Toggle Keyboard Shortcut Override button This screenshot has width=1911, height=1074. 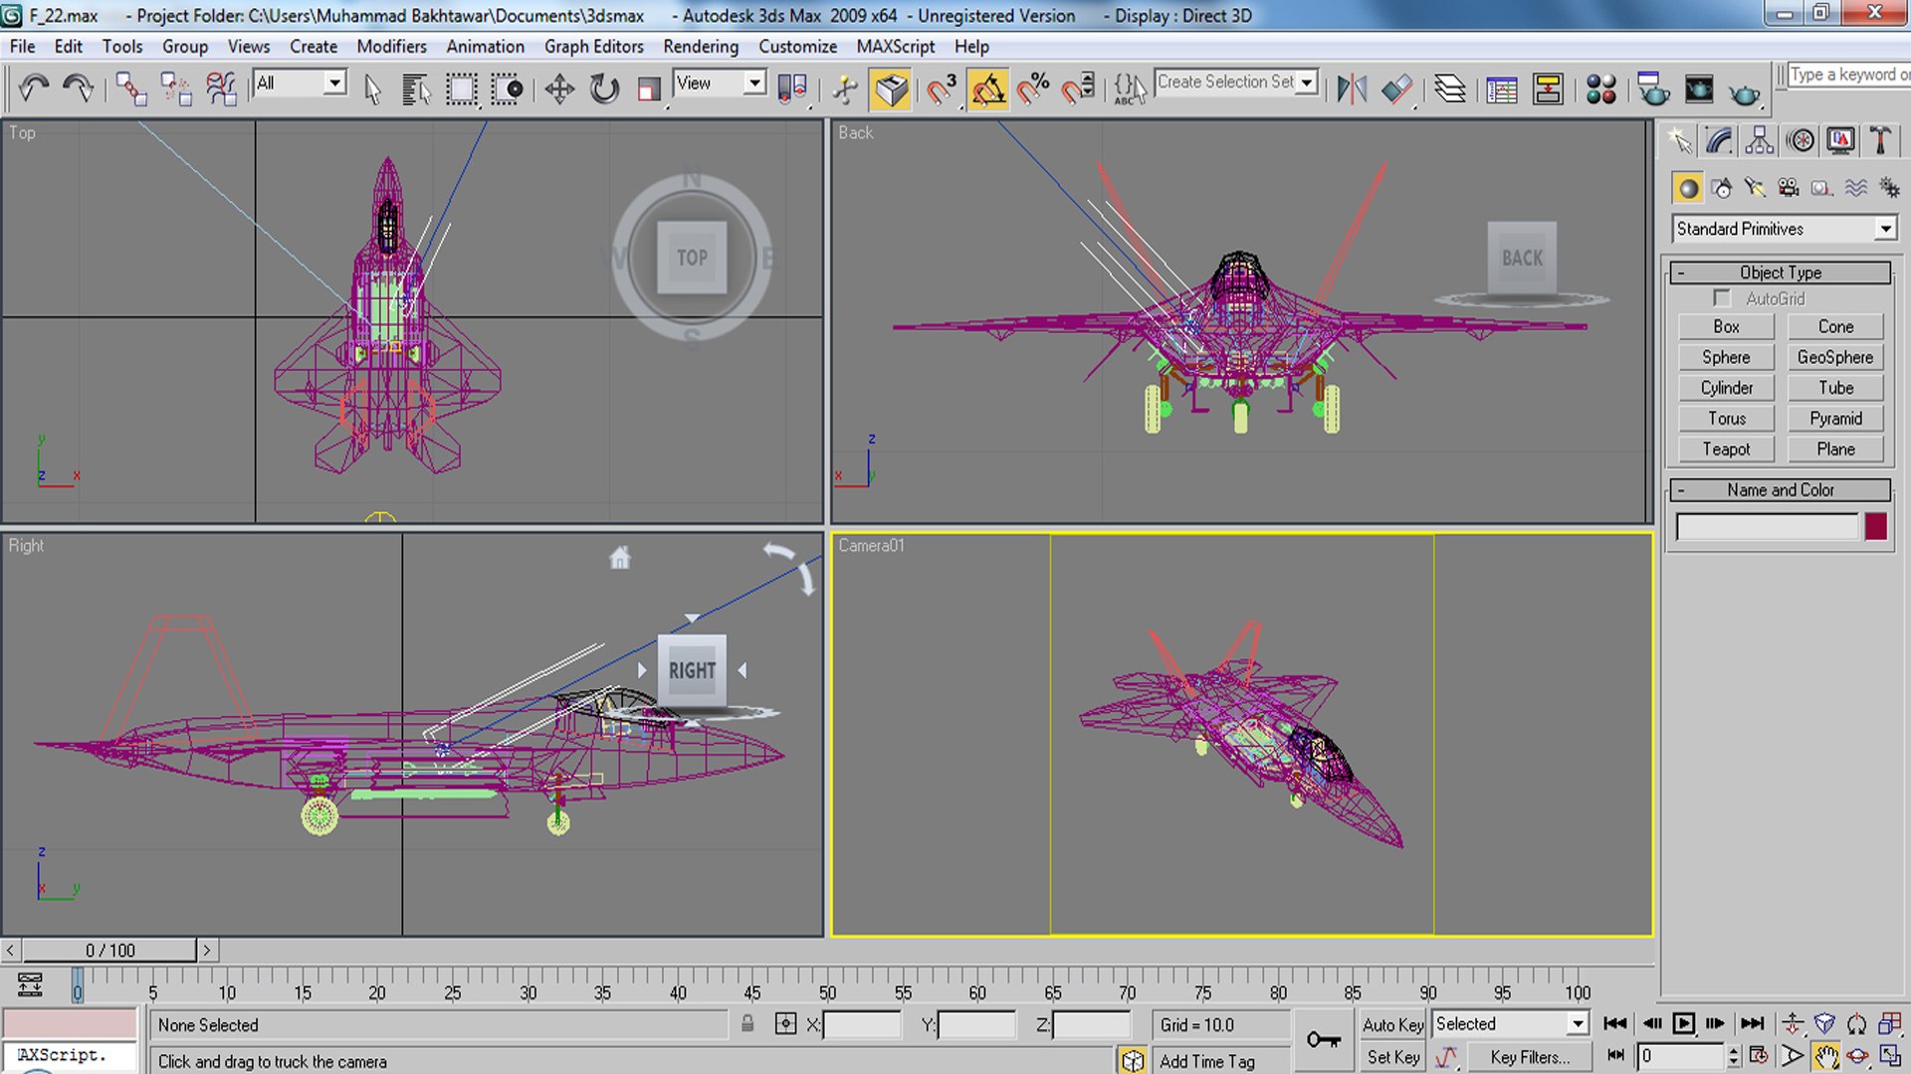coord(891,89)
